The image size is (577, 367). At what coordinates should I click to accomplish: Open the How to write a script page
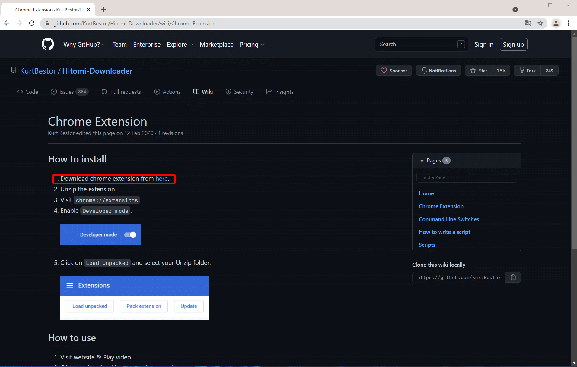(444, 232)
